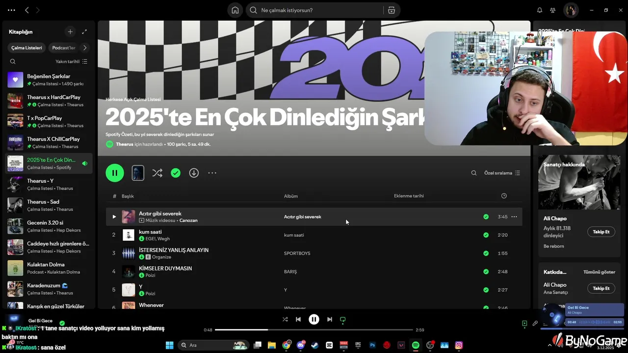Image resolution: width=628 pixels, height=353 pixels.
Task: Open the T x PopCarPlay playlist
Action: [x=49, y=122]
